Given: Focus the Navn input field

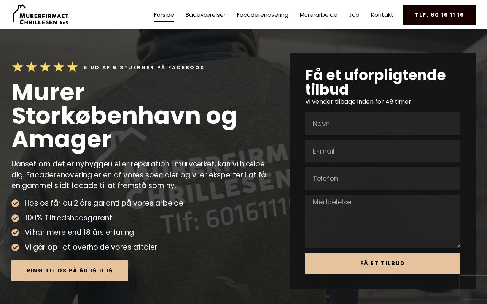Looking at the screenshot, I should 383,124.
